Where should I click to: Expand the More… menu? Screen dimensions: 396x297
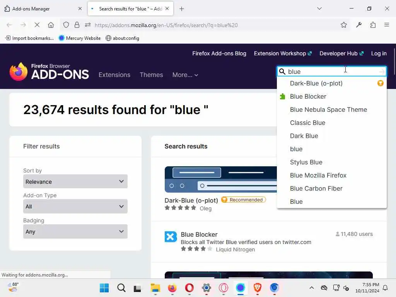pos(185,75)
